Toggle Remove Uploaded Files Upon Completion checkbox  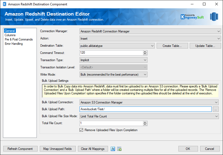tap(81, 130)
